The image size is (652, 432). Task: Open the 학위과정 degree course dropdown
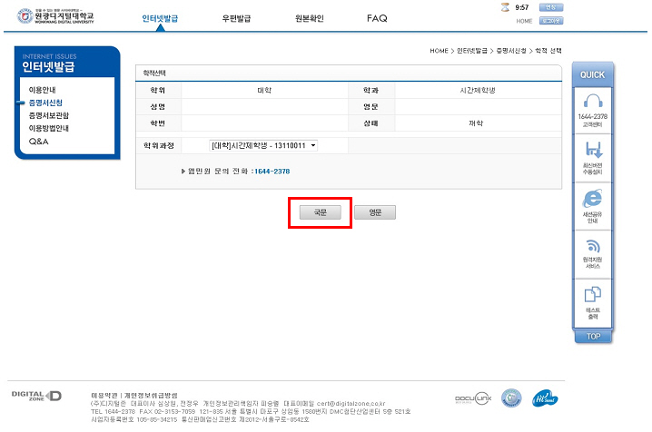(263, 146)
